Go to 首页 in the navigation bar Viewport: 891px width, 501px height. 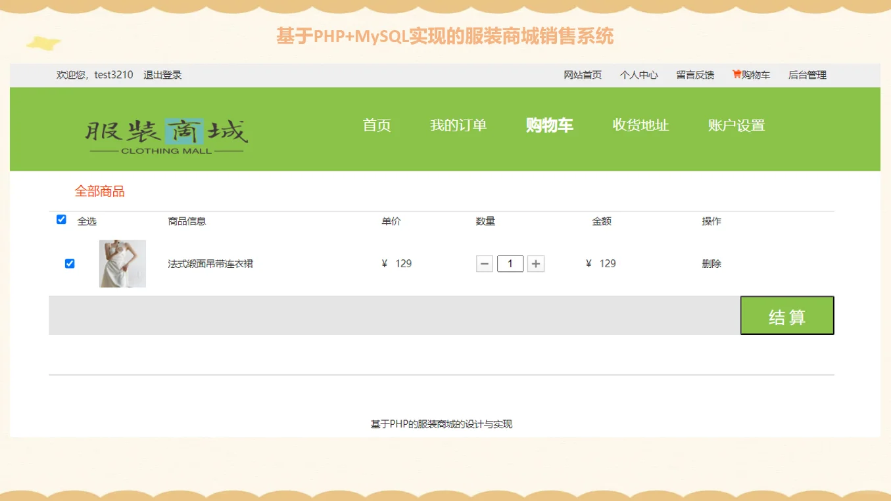(376, 125)
